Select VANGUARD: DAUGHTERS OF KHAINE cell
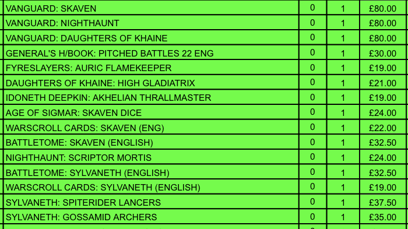The width and height of the screenshot is (408, 229). [151, 38]
